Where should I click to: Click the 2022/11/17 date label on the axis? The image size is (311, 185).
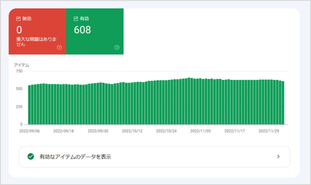click(x=235, y=131)
